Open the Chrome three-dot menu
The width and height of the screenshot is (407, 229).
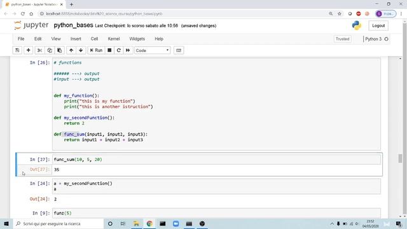point(401,14)
